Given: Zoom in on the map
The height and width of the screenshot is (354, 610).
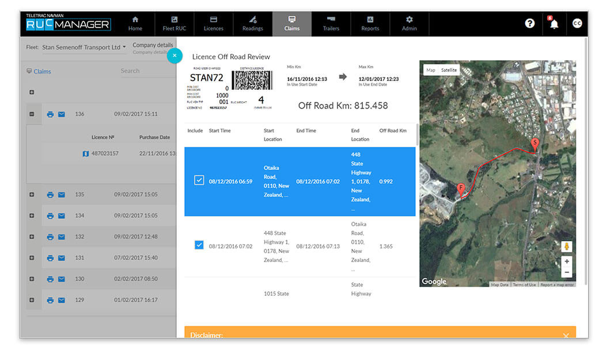Looking at the screenshot, I should tap(567, 261).
